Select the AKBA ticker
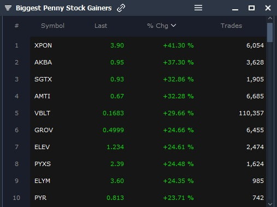This screenshot has width=277, height=207. (x=43, y=62)
